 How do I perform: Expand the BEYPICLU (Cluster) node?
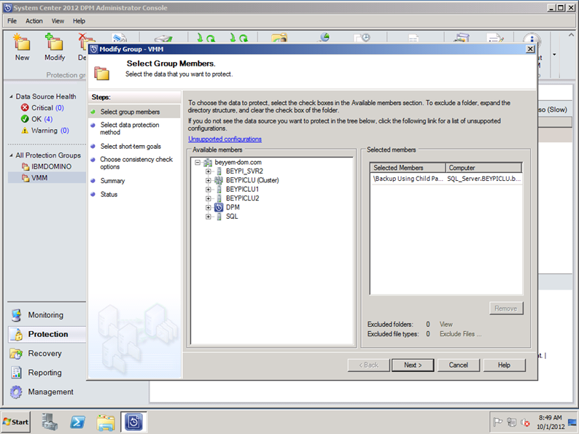tap(209, 180)
